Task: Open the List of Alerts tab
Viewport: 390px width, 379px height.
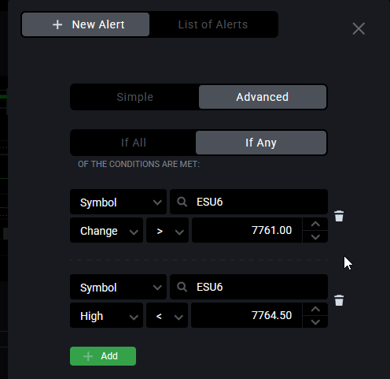Action: [213, 24]
